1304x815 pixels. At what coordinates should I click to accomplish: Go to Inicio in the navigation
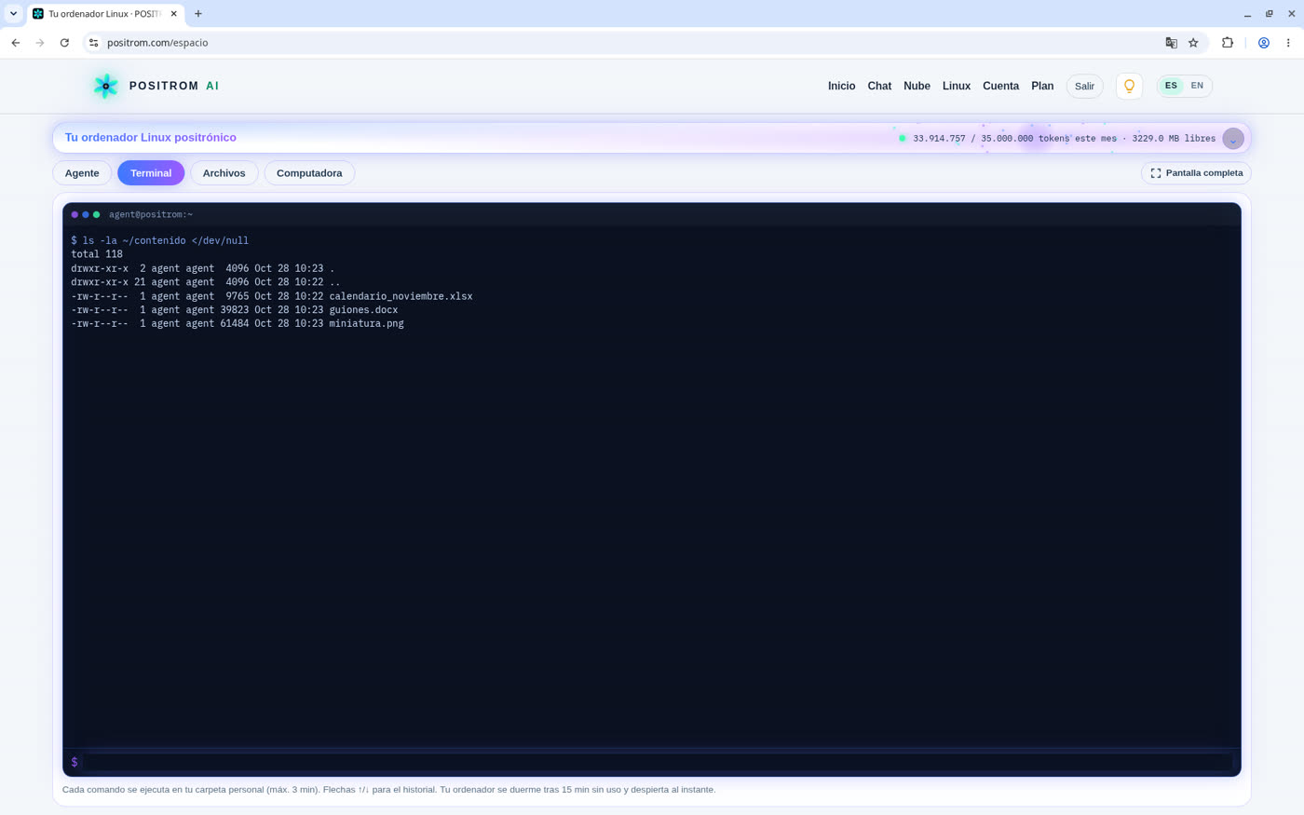(842, 87)
